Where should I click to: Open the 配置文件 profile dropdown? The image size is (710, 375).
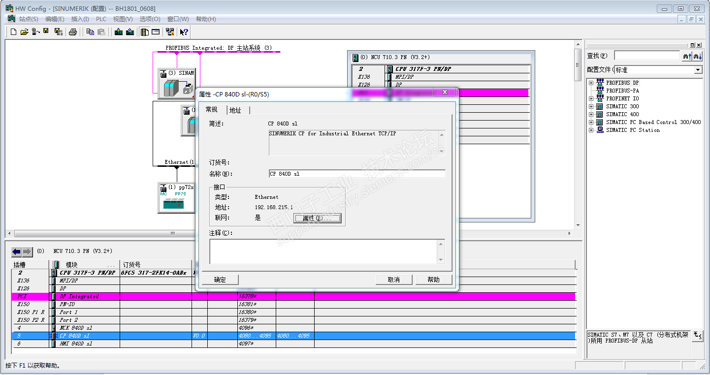click(x=698, y=70)
